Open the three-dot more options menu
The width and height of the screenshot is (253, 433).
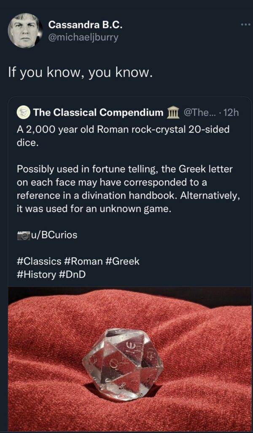point(244,25)
